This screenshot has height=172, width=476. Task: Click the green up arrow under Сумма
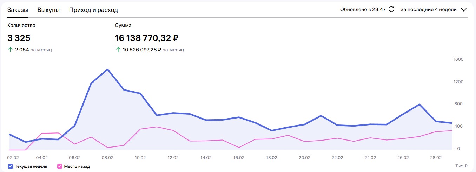click(x=118, y=50)
